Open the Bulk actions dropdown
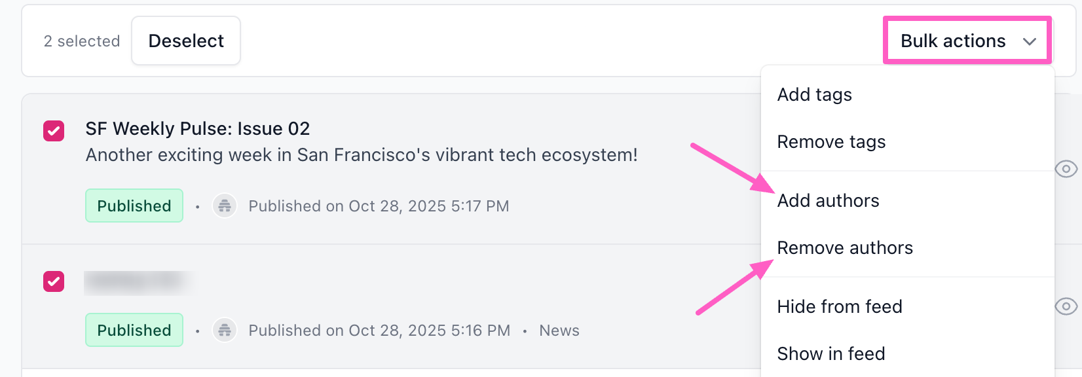 point(953,41)
